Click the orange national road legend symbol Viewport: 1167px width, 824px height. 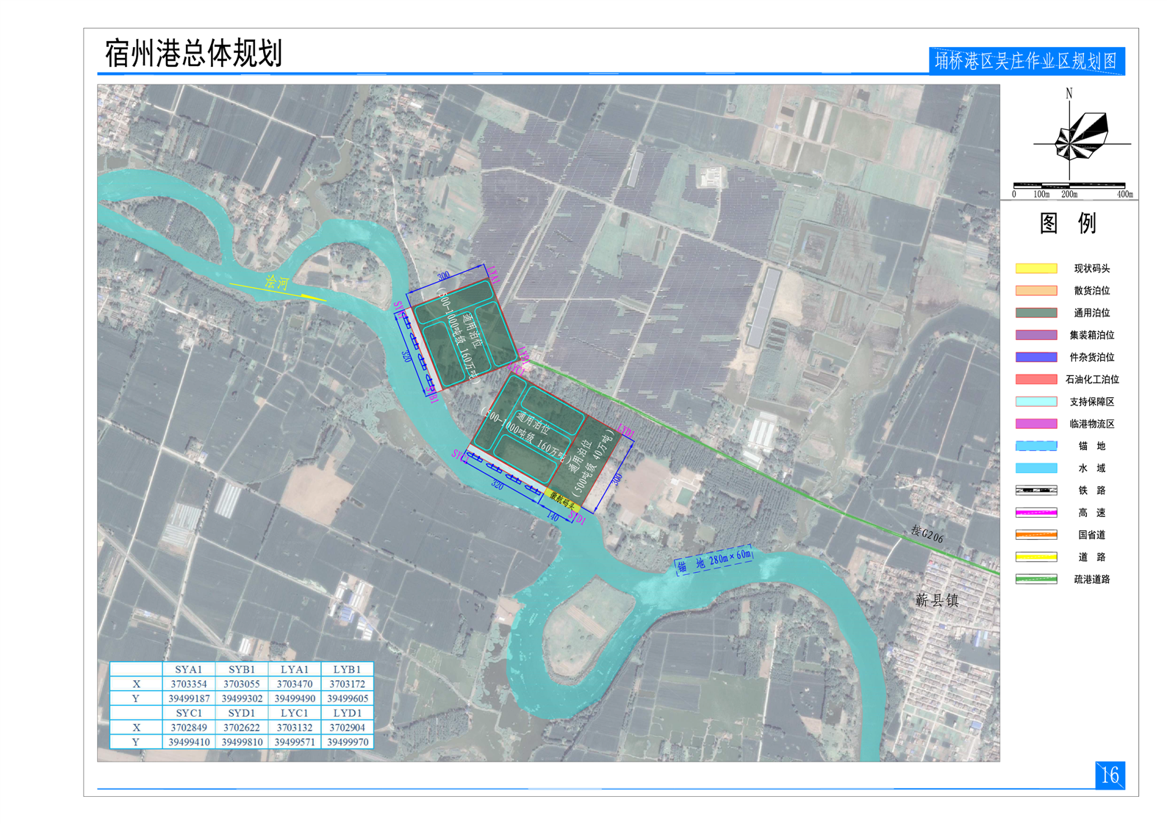[x=1035, y=535]
